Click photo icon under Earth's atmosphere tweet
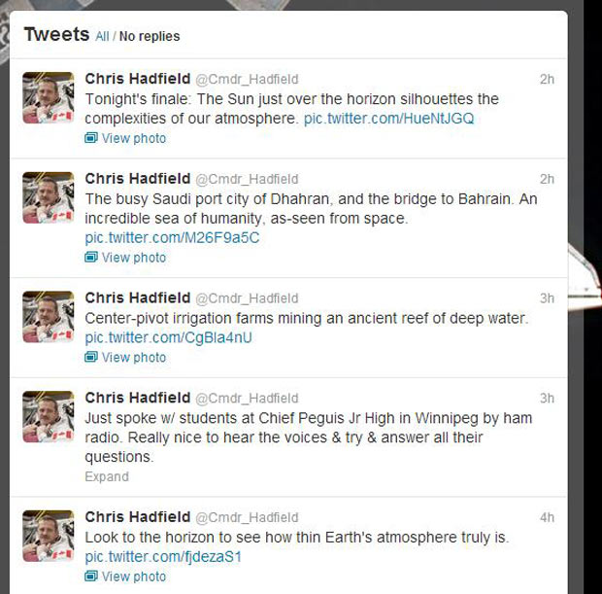 tap(91, 576)
